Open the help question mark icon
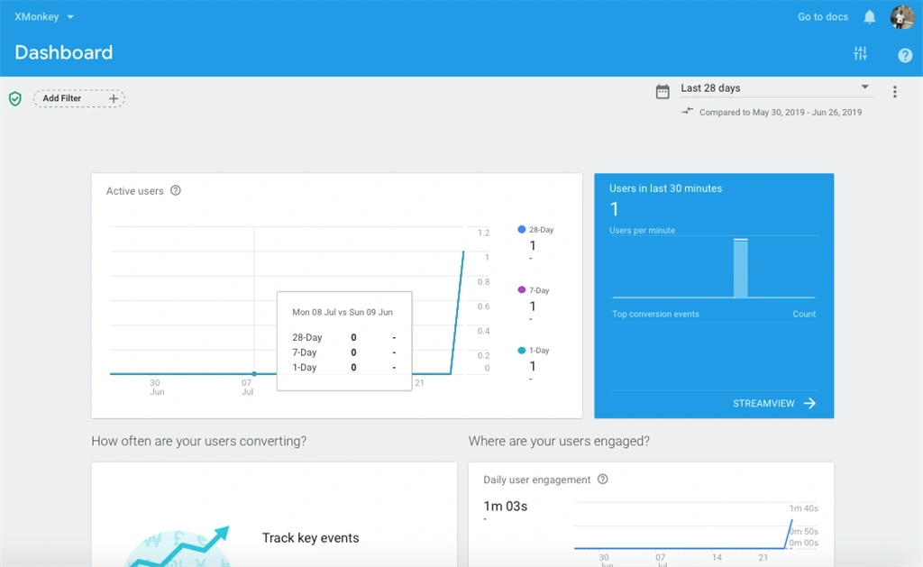923x567 pixels. (905, 55)
